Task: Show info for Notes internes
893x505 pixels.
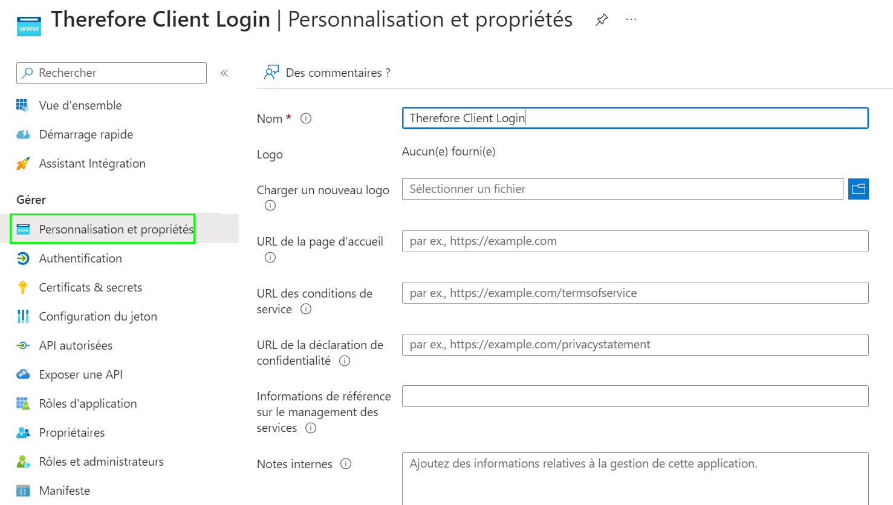Action: click(346, 464)
